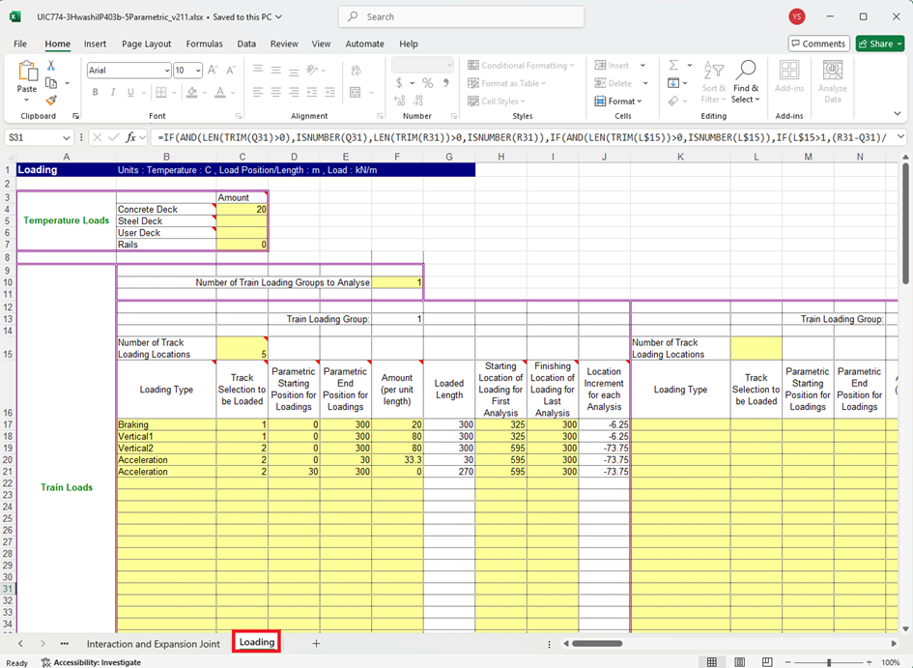
Task: Click the Insert Function fx icon
Action: [x=130, y=137]
